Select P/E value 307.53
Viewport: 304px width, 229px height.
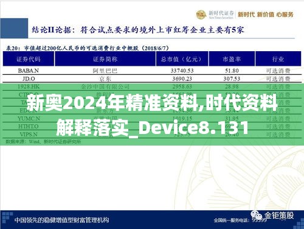pyautogui.click(x=232, y=79)
